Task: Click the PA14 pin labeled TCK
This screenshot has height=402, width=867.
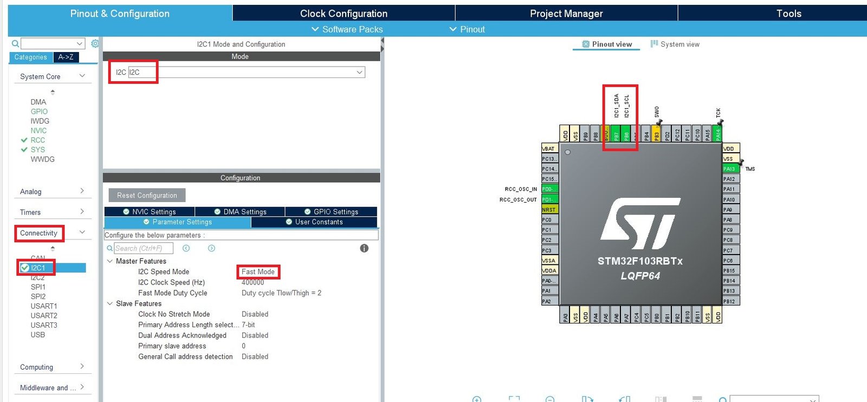Action: pyautogui.click(x=718, y=134)
